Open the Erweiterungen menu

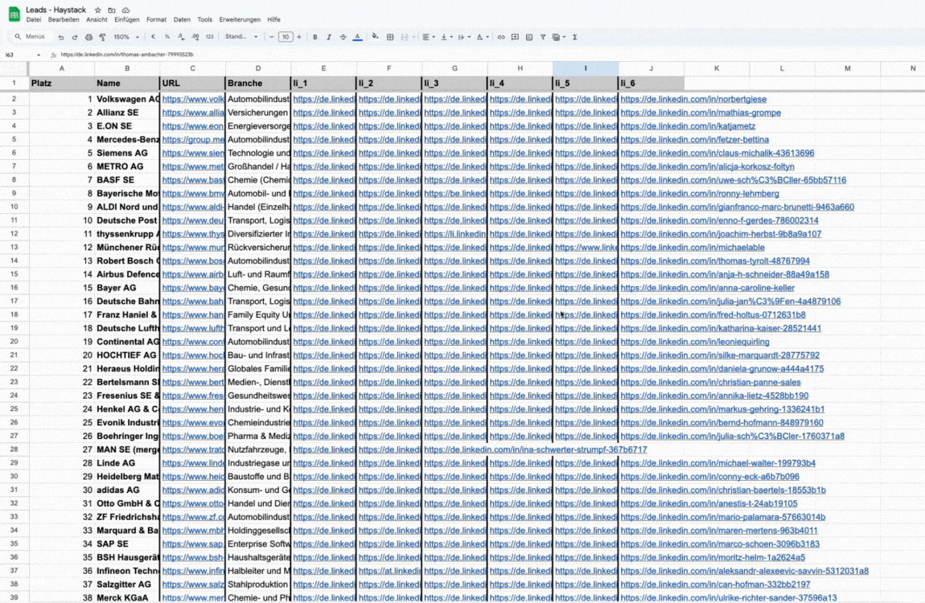[240, 19]
